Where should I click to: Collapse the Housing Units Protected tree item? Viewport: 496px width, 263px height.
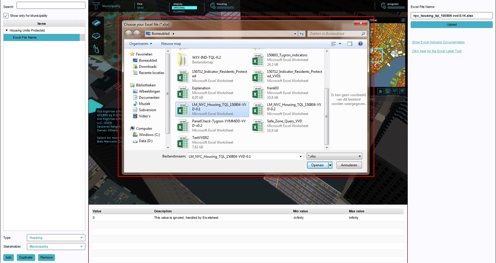(x=6, y=30)
